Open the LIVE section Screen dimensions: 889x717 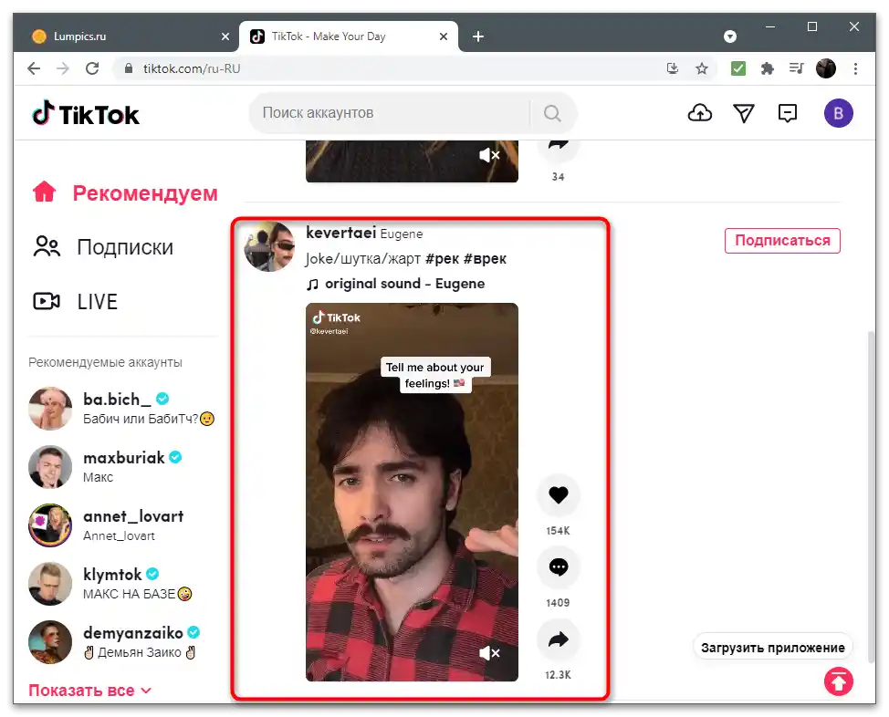(x=76, y=302)
